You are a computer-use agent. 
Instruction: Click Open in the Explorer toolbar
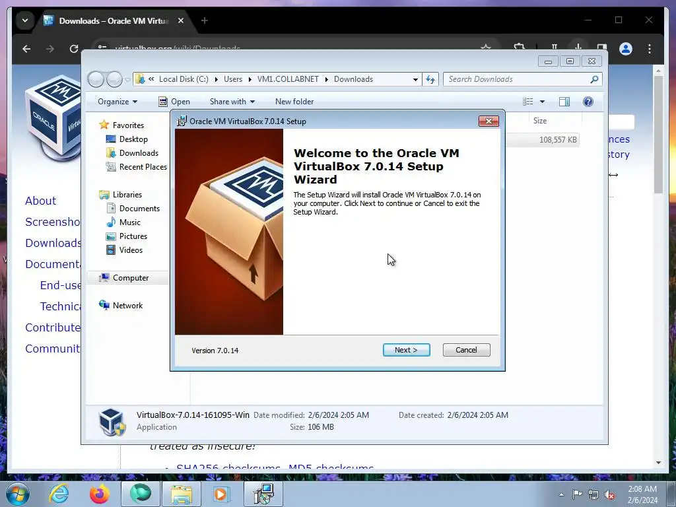[x=174, y=102]
